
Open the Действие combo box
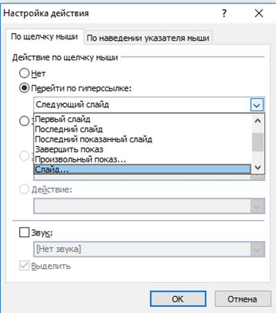click(x=149, y=206)
